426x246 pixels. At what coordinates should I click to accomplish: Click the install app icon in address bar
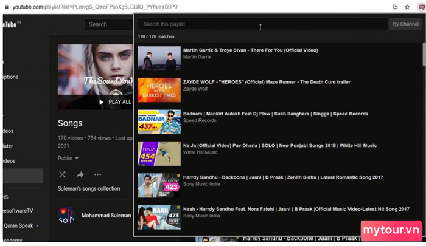coord(395,7)
